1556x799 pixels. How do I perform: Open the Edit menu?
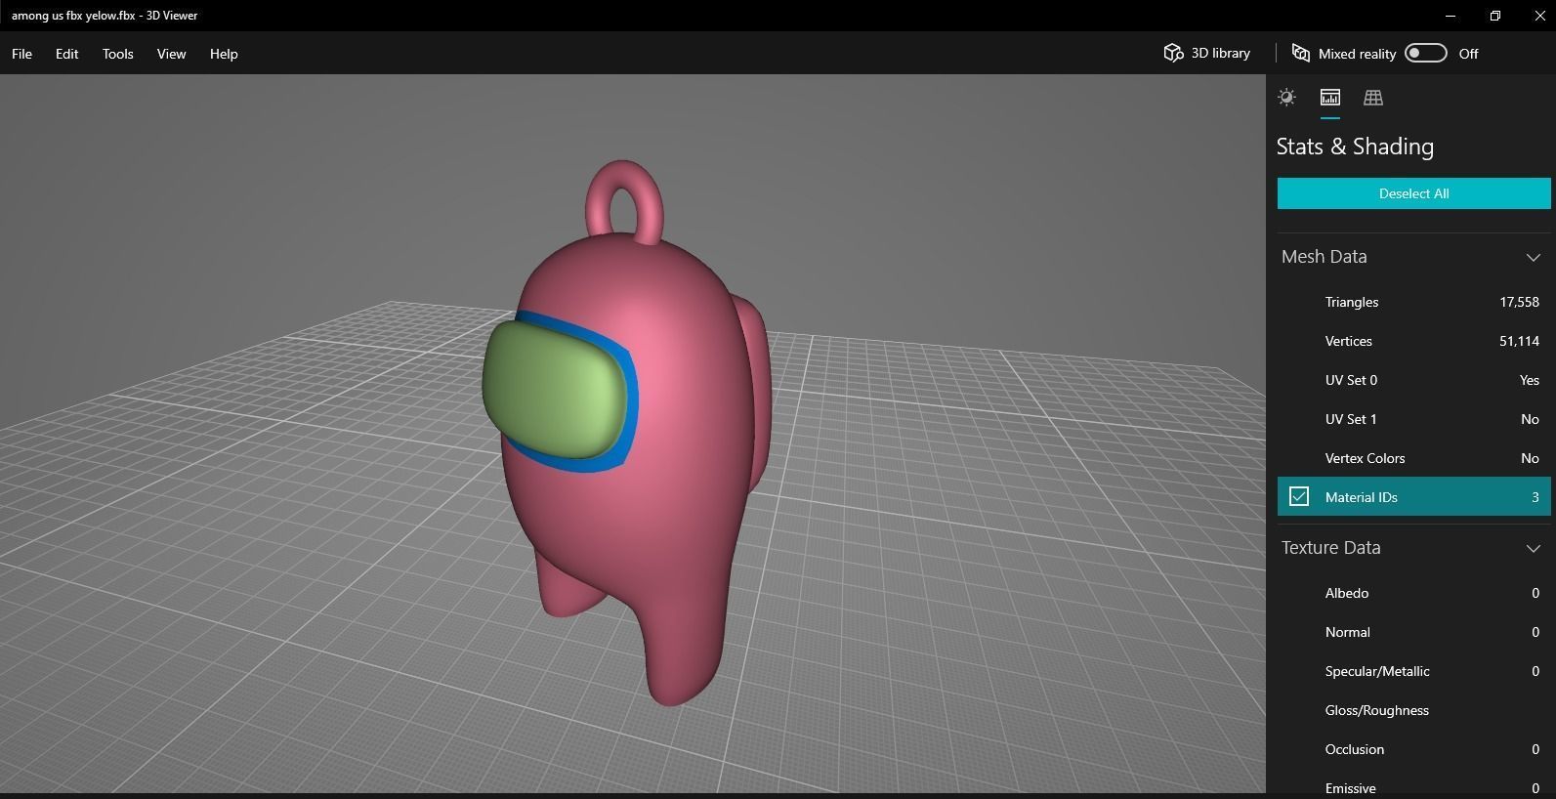click(66, 54)
